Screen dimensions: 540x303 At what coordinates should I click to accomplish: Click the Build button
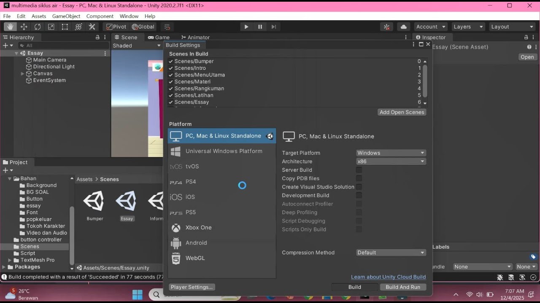pyautogui.click(x=355, y=287)
